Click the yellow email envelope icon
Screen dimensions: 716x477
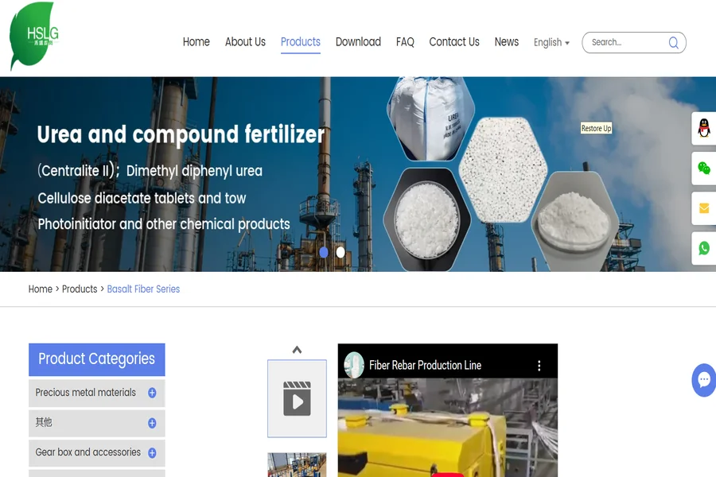[x=704, y=208]
